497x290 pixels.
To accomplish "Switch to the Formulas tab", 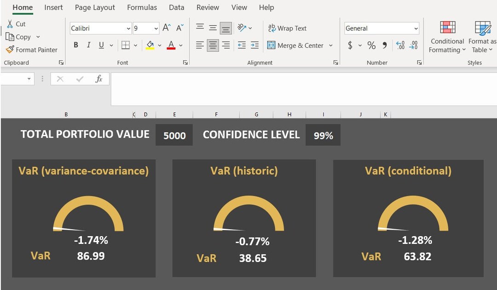I will coord(142,7).
